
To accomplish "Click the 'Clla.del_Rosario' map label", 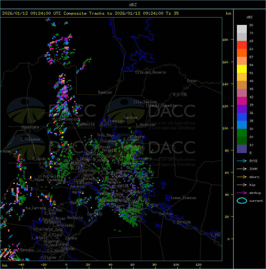I will [x=151, y=72].
